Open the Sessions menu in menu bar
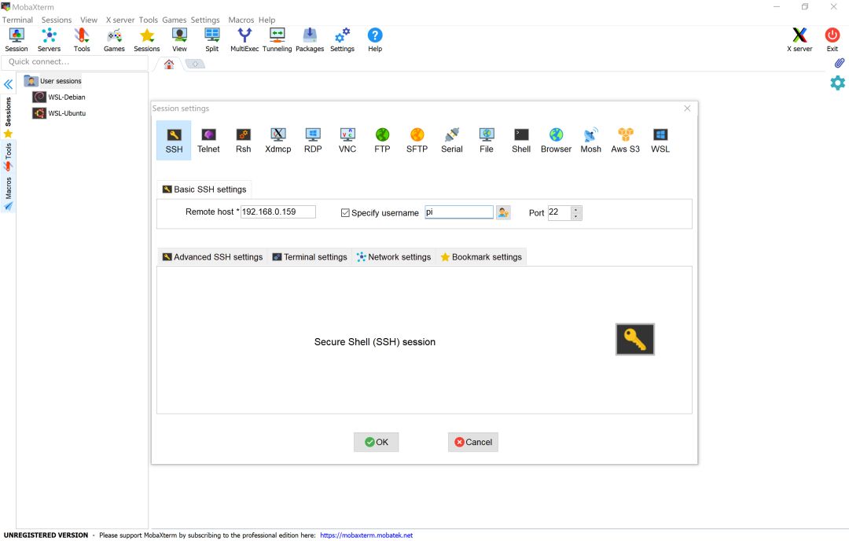 [x=57, y=20]
